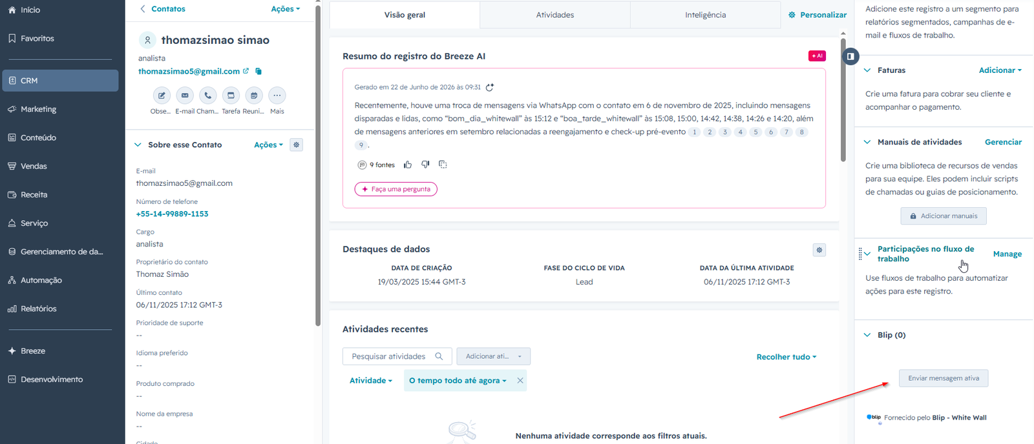Click the Enviar mensagem ativa button
This screenshot has height=444, width=1034.
point(944,378)
